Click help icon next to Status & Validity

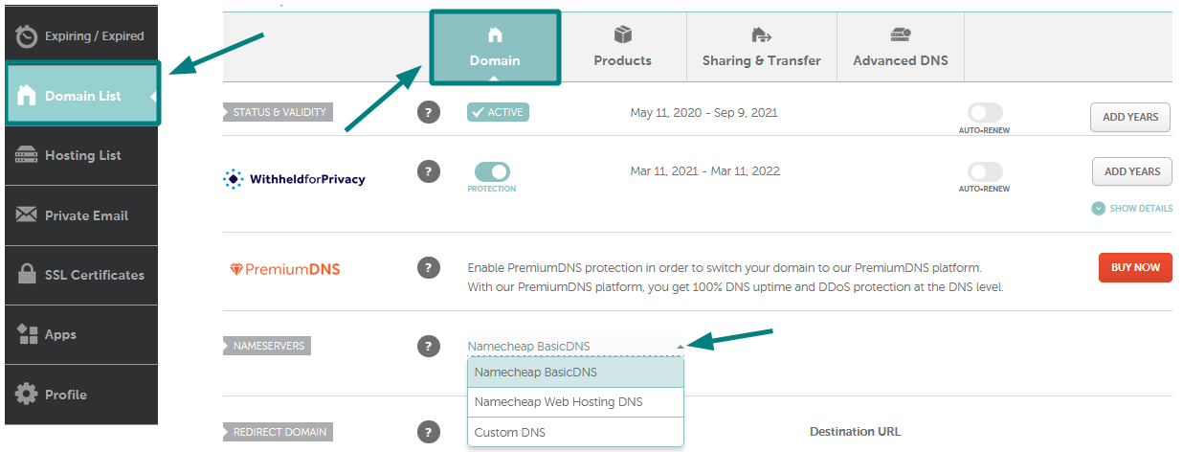pos(429,112)
